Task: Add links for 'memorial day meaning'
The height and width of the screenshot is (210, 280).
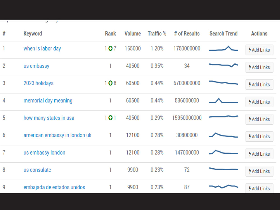Action: click(x=259, y=102)
